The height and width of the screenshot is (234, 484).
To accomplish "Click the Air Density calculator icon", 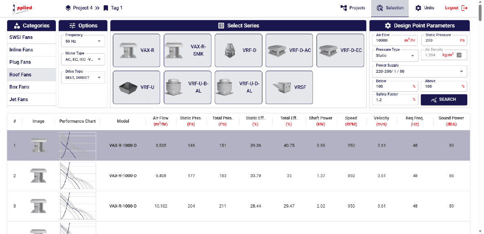I will [459, 55].
